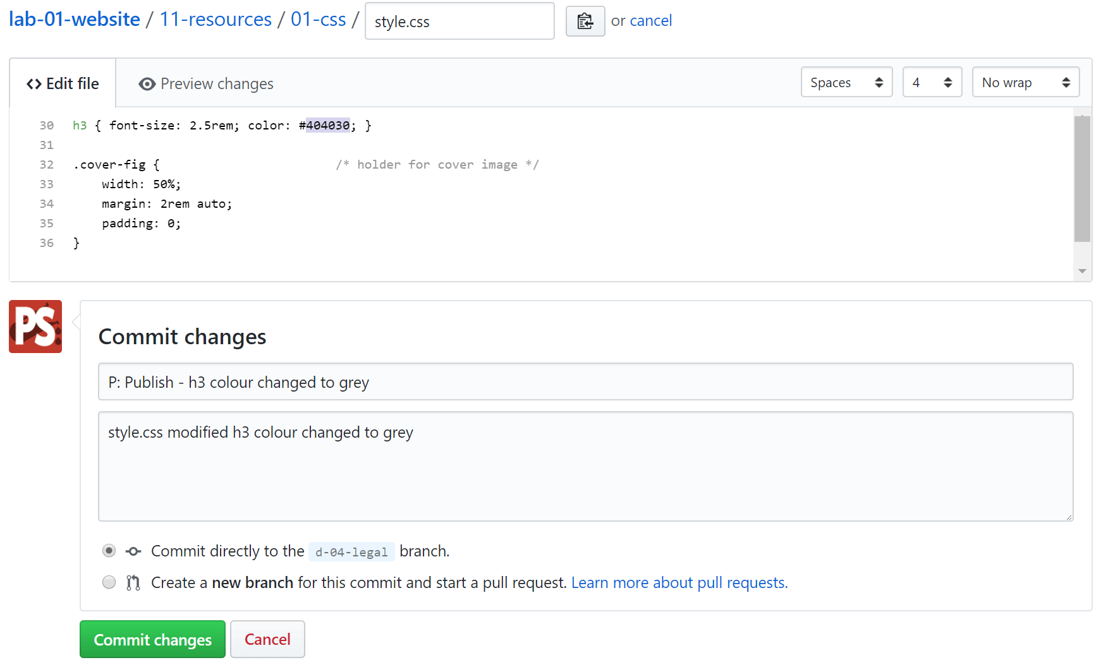Image resolution: width=1101 pixels, height=660 pixels.
Task: Select create a new branch radio button
Action: (x=109, y=582)
